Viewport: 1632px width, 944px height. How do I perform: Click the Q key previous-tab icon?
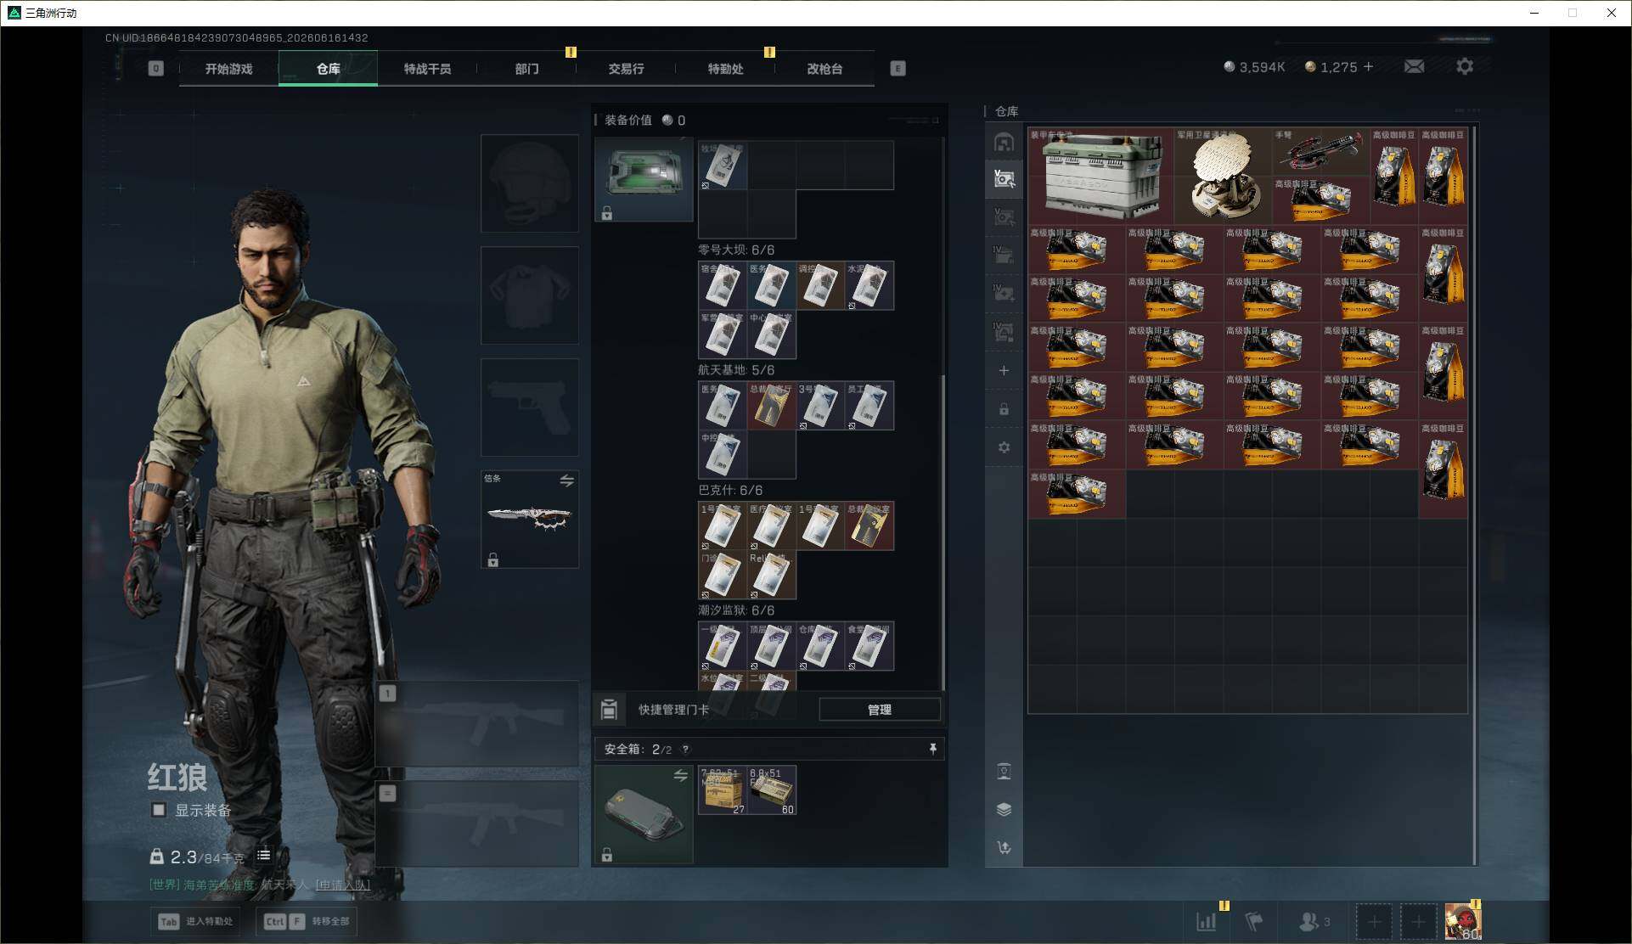click(x=155, y=69)
